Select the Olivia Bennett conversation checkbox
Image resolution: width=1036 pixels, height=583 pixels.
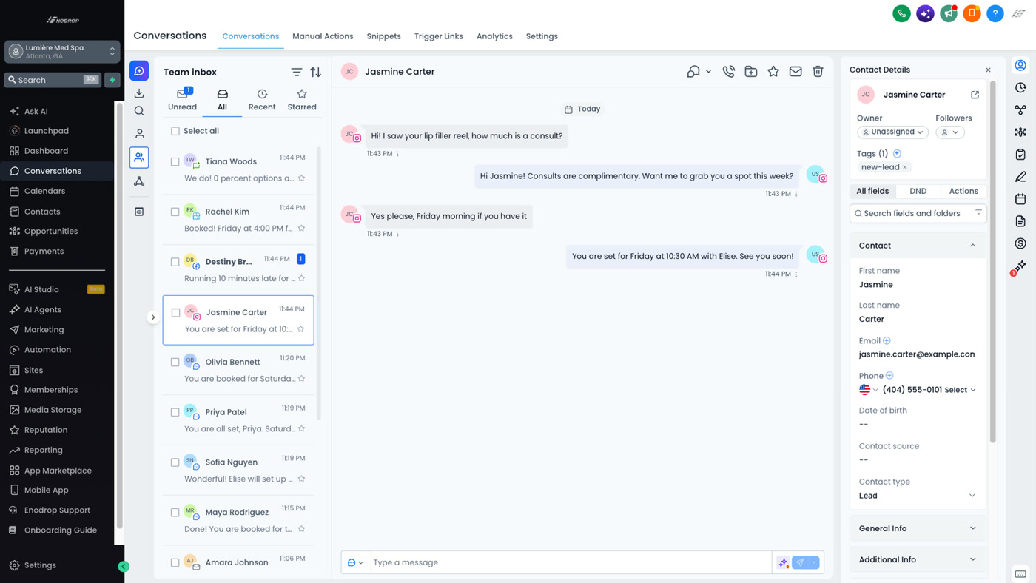tap(175, 362)
